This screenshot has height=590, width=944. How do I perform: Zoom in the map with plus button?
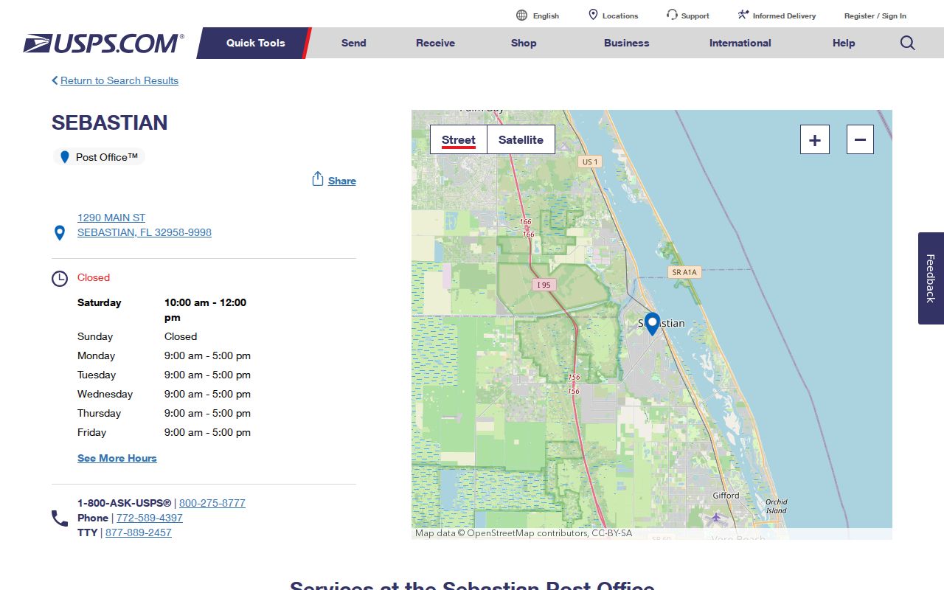pyautogui.click(x=815, y=139)
